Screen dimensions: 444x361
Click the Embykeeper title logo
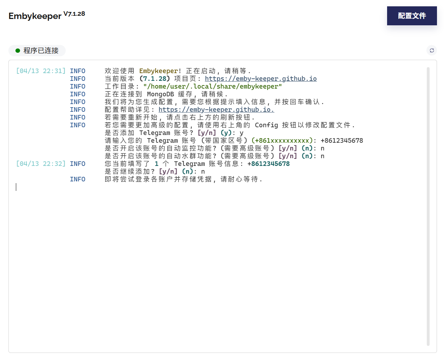point(35,16)
